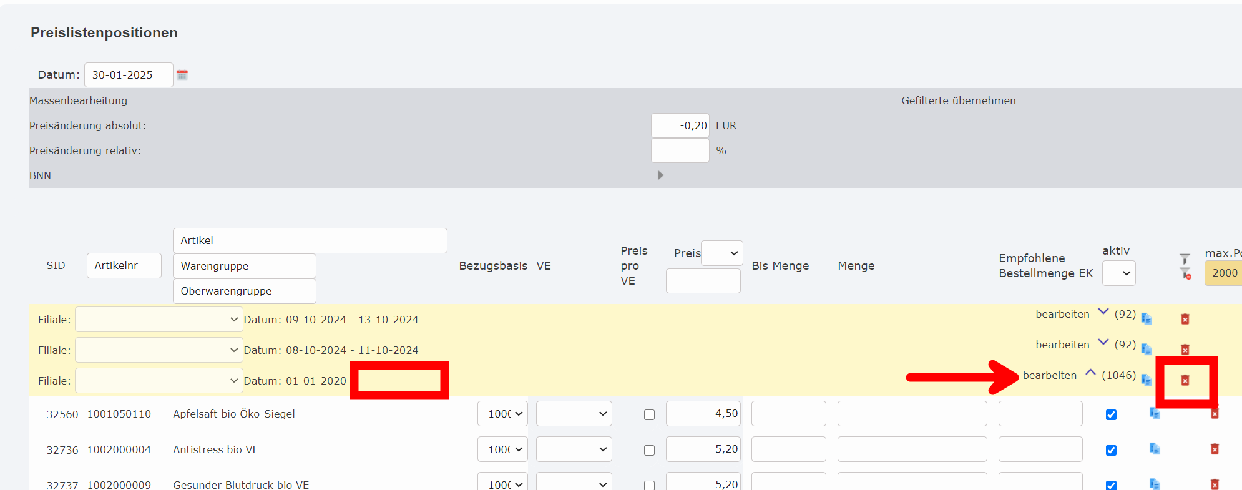The height and width of the screenshot is (490, 1242).
Task: Click 'Gefilterte übernehmen'
Action: [958, 100]
